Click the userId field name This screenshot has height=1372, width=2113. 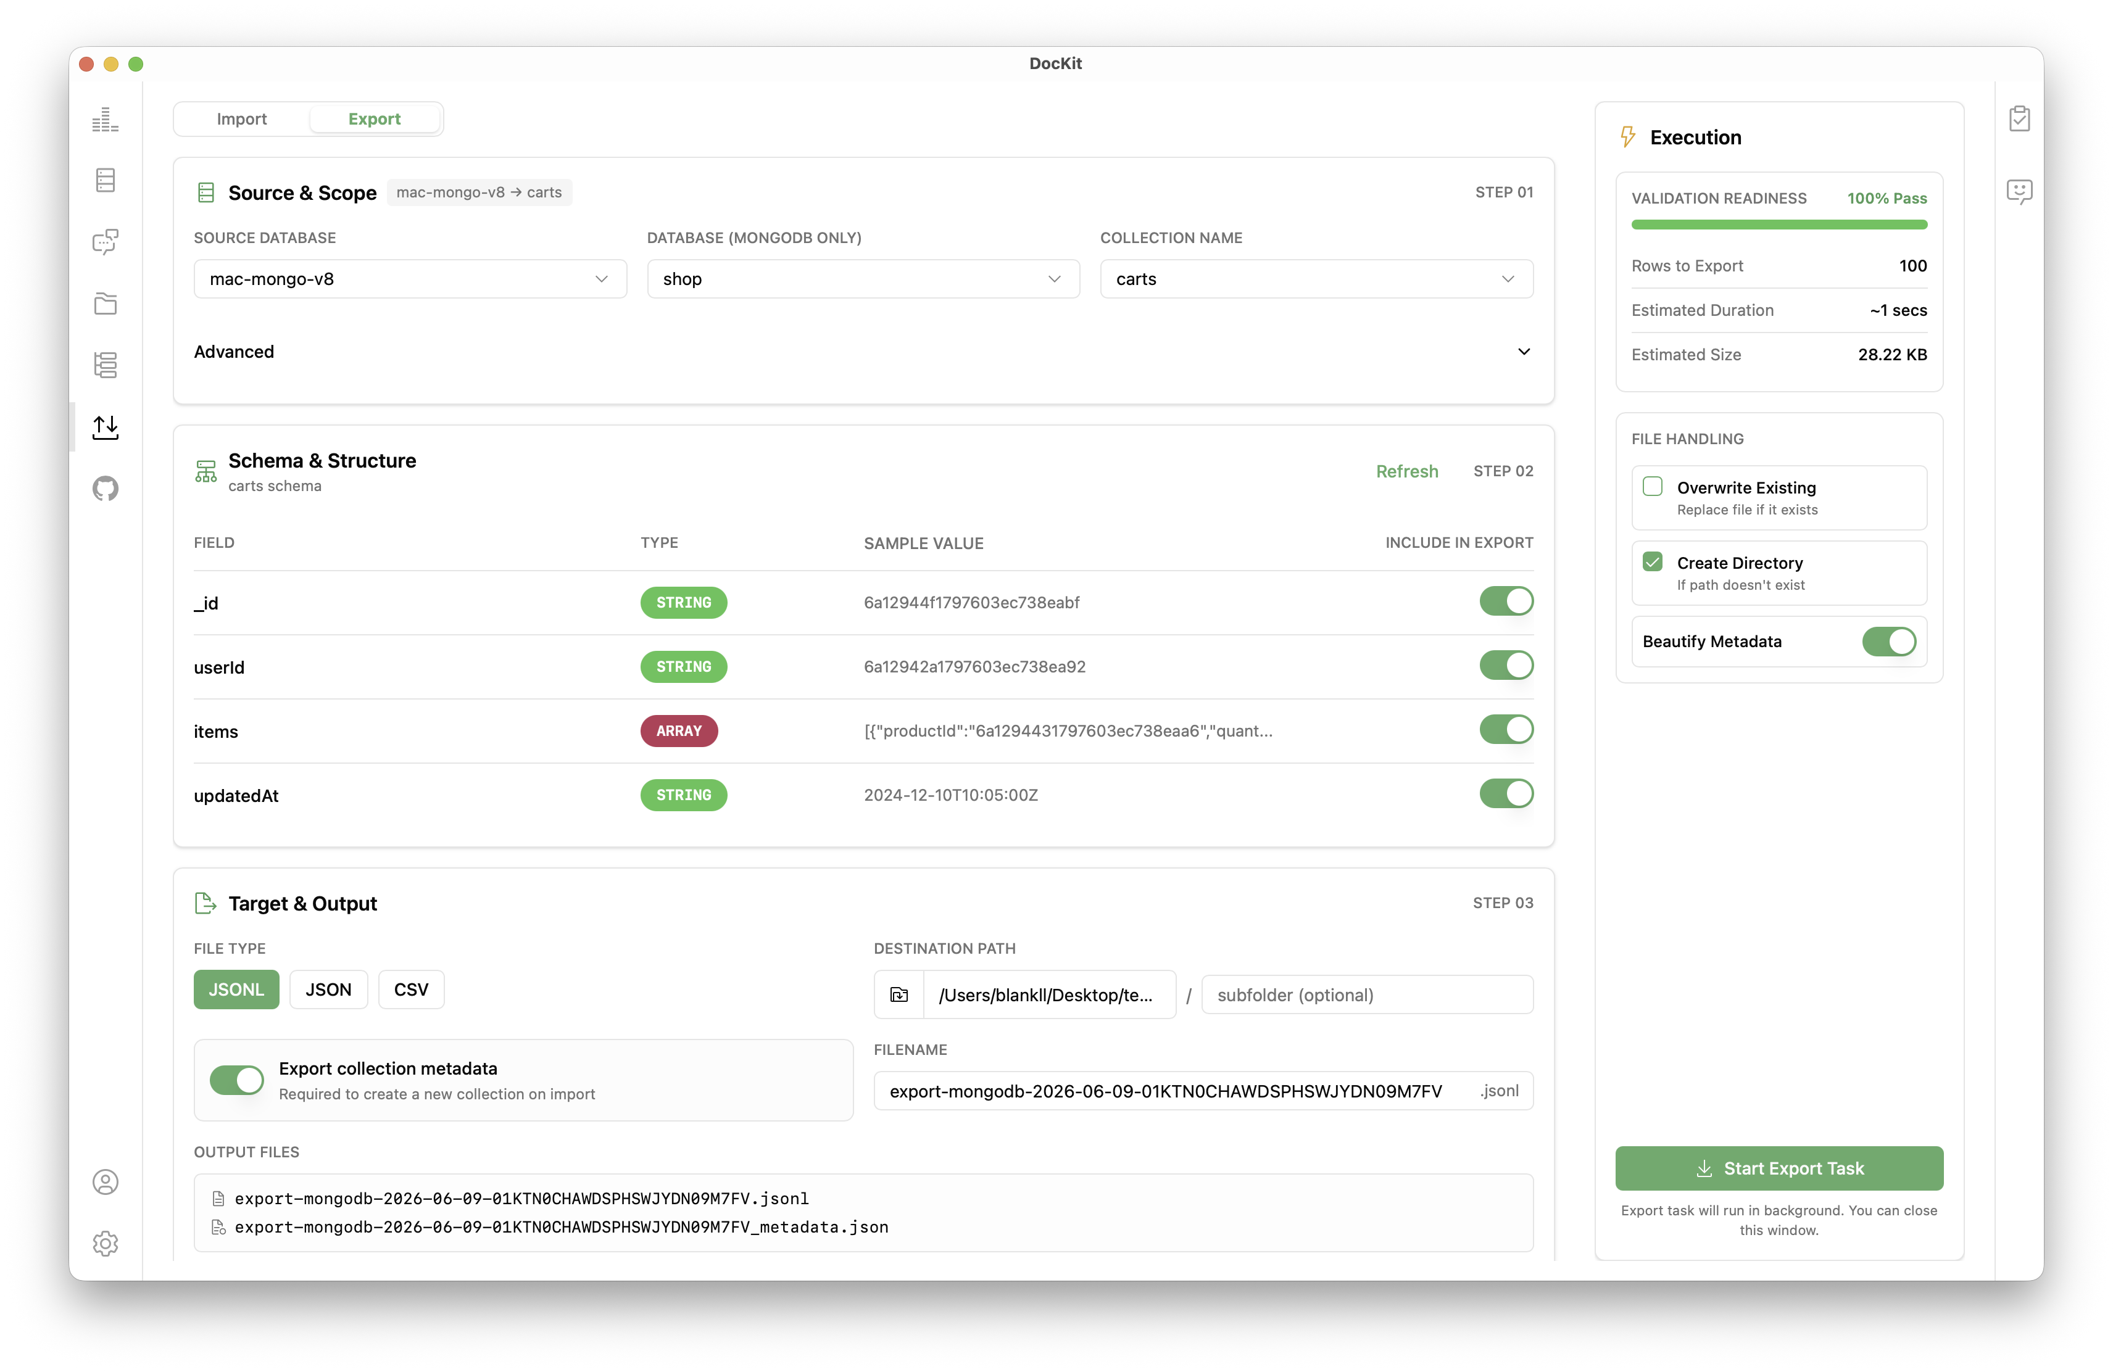pyautogui.click(x=218, y=667)
